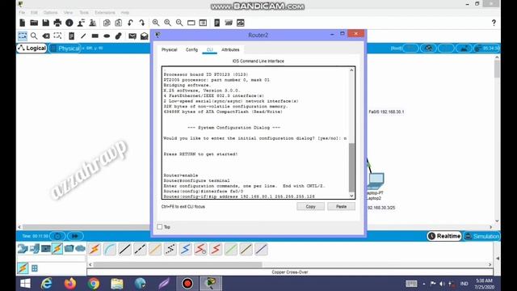The width and height of the screenshot is (517, 291).
Task: Redo the last action in toolbar
Action: [142, 23]
